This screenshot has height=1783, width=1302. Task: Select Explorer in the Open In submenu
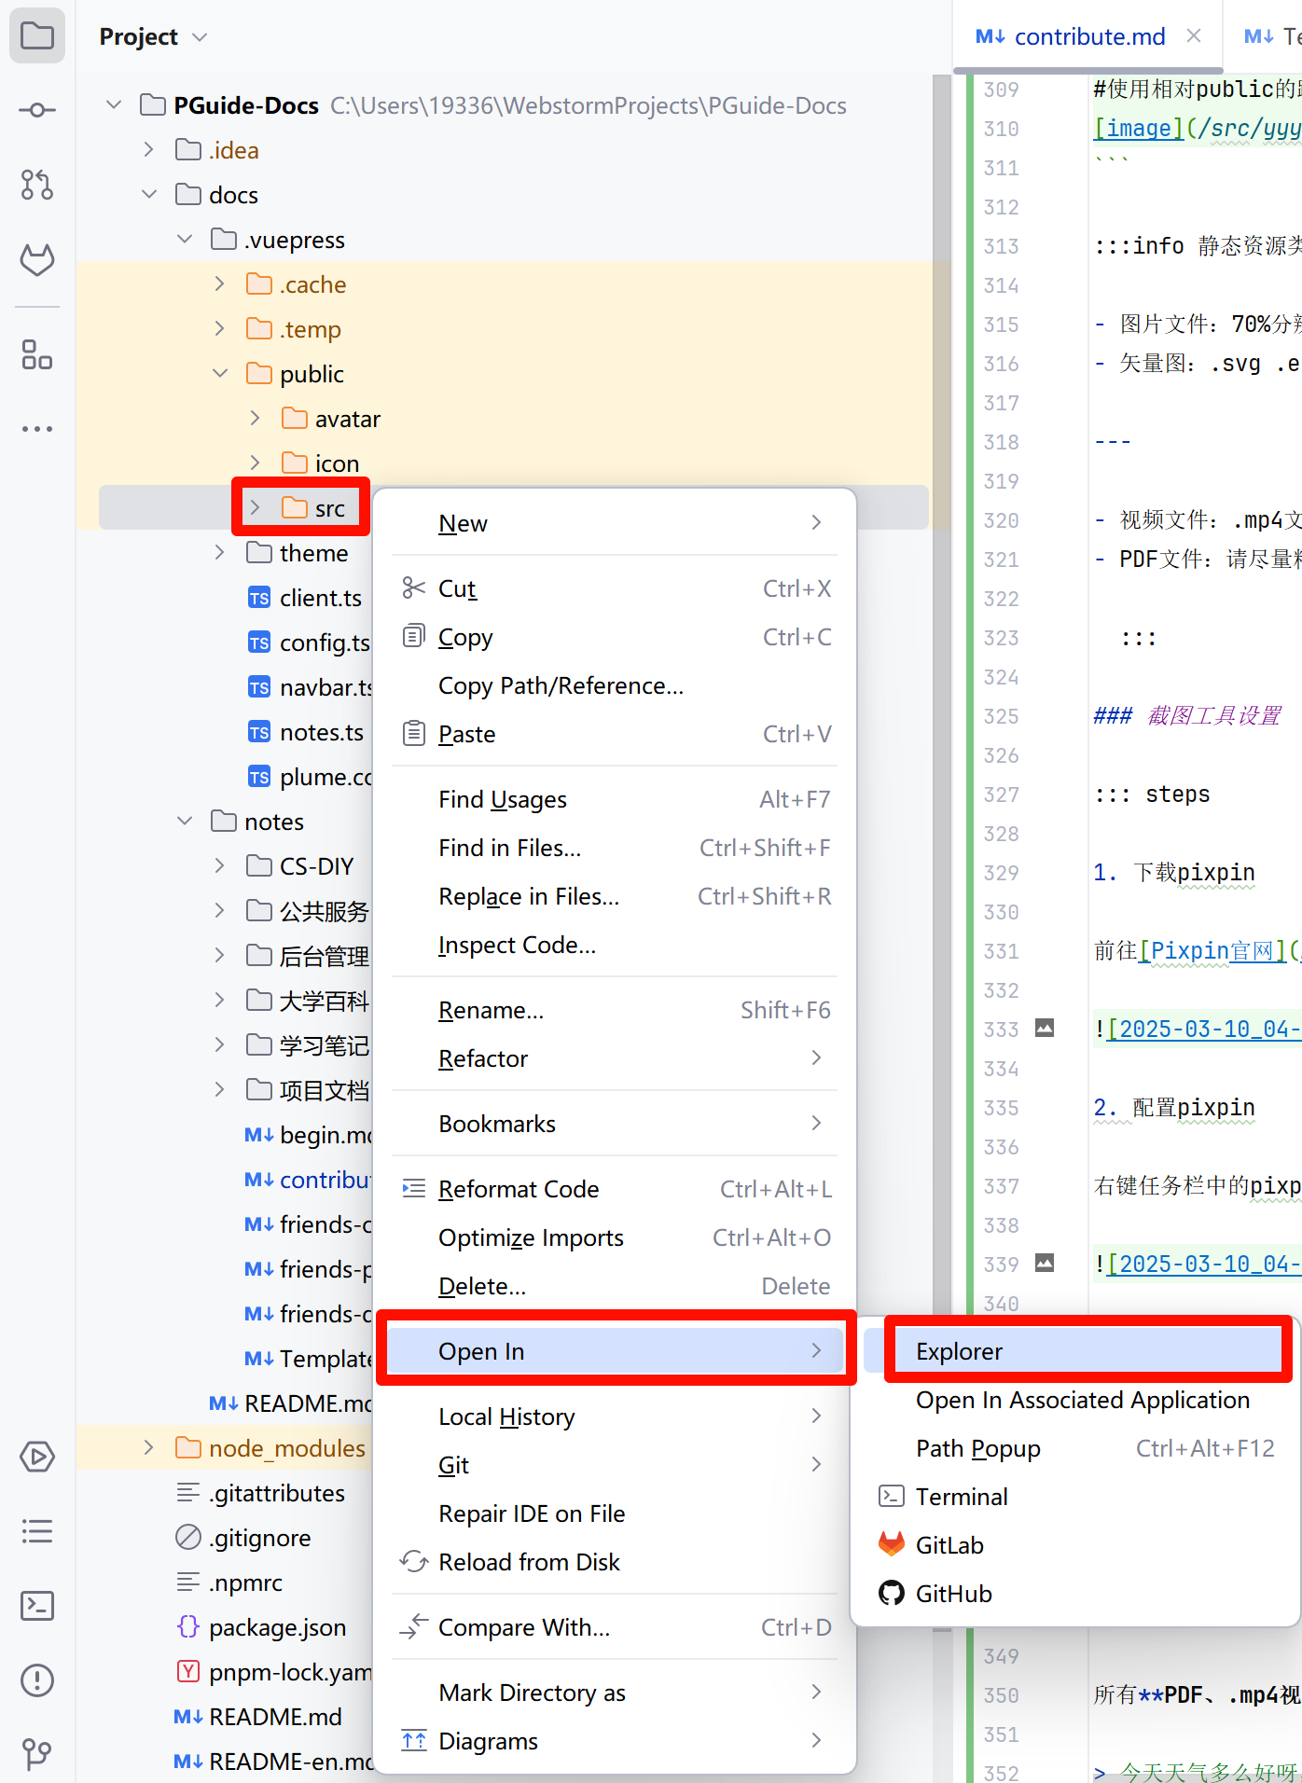pyautogui.click(x=959, y=1351)
